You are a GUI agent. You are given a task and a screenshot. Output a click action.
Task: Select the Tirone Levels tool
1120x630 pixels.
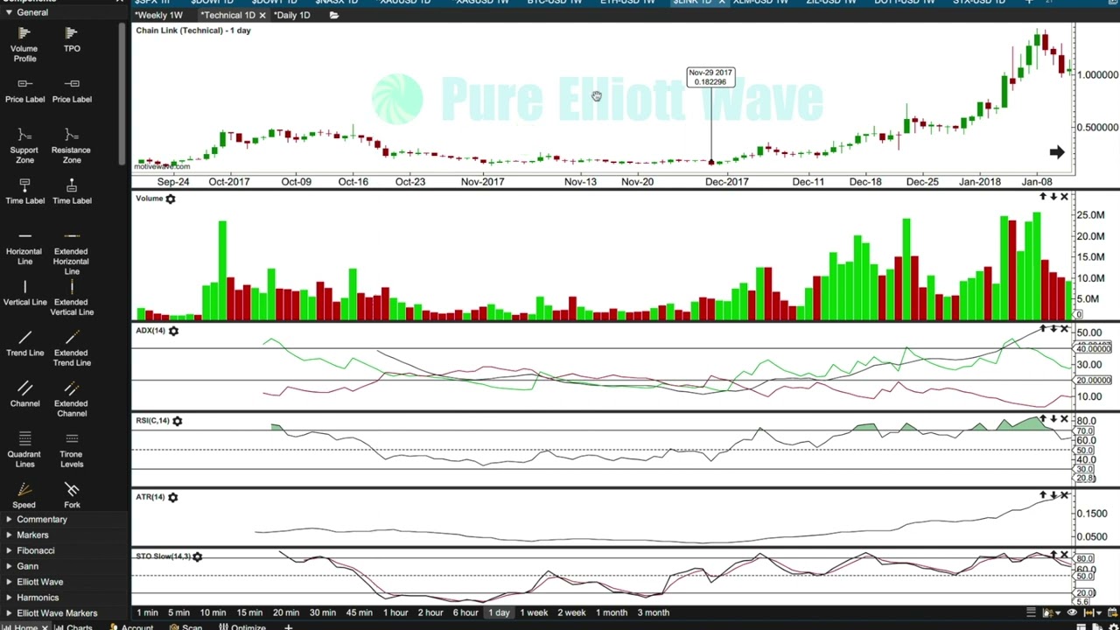point(72,450)
